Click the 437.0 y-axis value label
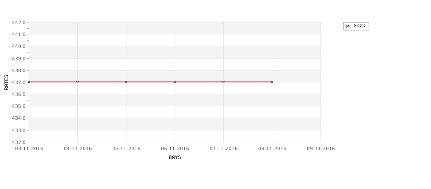The height and width of the screenshot is (189, 431). coord(19,82)
